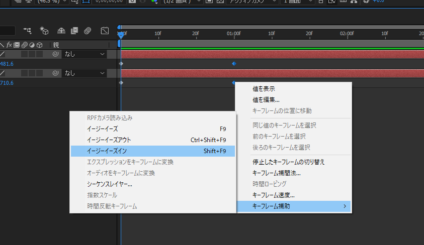Click 01:00f on the time ruler
The image size is (424, 245).
coord(234,34)
